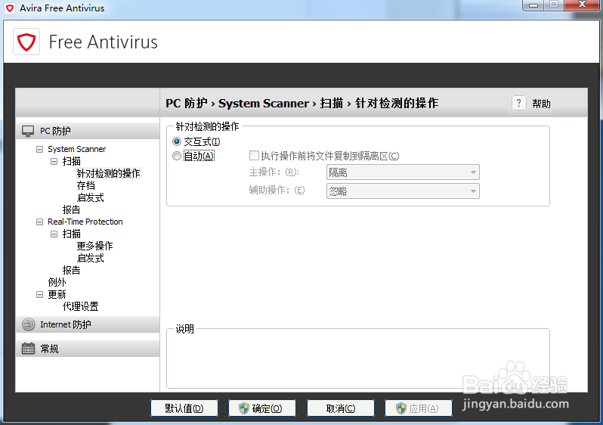Open the 帮助 link
The width and height of the screenshot is (603, 425).
click(541, 104)
